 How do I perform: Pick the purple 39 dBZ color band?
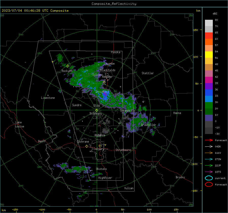[209, 86]
